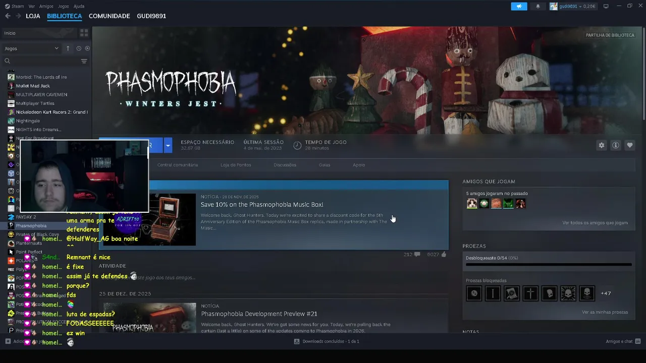Viewport: 646px width, 363px height.
Task: Focus the library search field
Action: coord(40,61)
